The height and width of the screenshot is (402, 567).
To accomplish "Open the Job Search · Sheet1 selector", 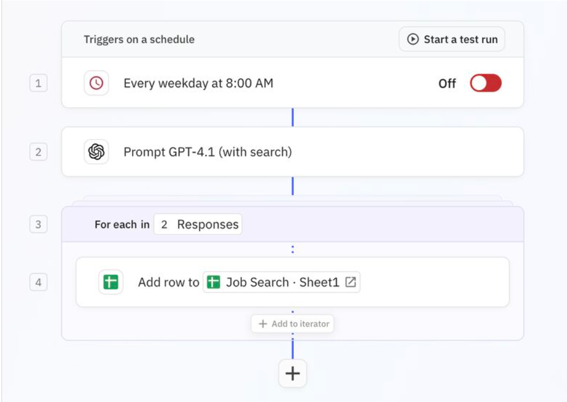I will click(281, 282).
